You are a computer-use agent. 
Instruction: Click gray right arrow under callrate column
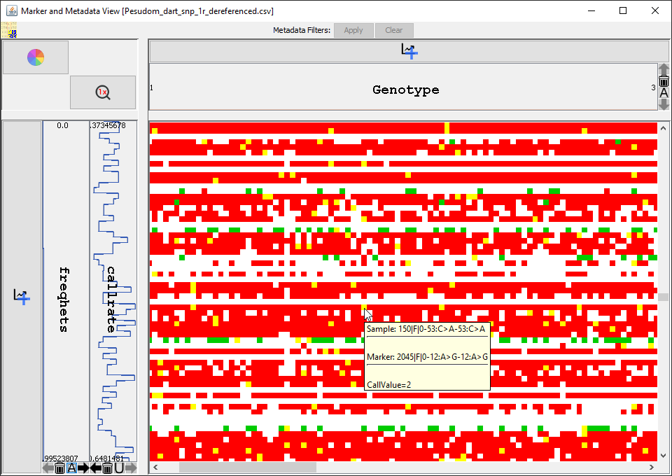tap(131, 468)
